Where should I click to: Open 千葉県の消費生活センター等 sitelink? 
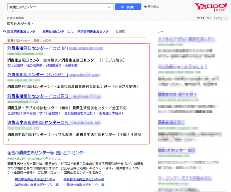pyautogui.click(x=84, y=185)
